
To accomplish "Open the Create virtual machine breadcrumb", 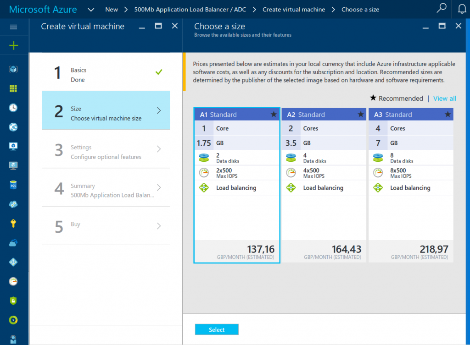I will pyautogui.click(x=294, y=9).
